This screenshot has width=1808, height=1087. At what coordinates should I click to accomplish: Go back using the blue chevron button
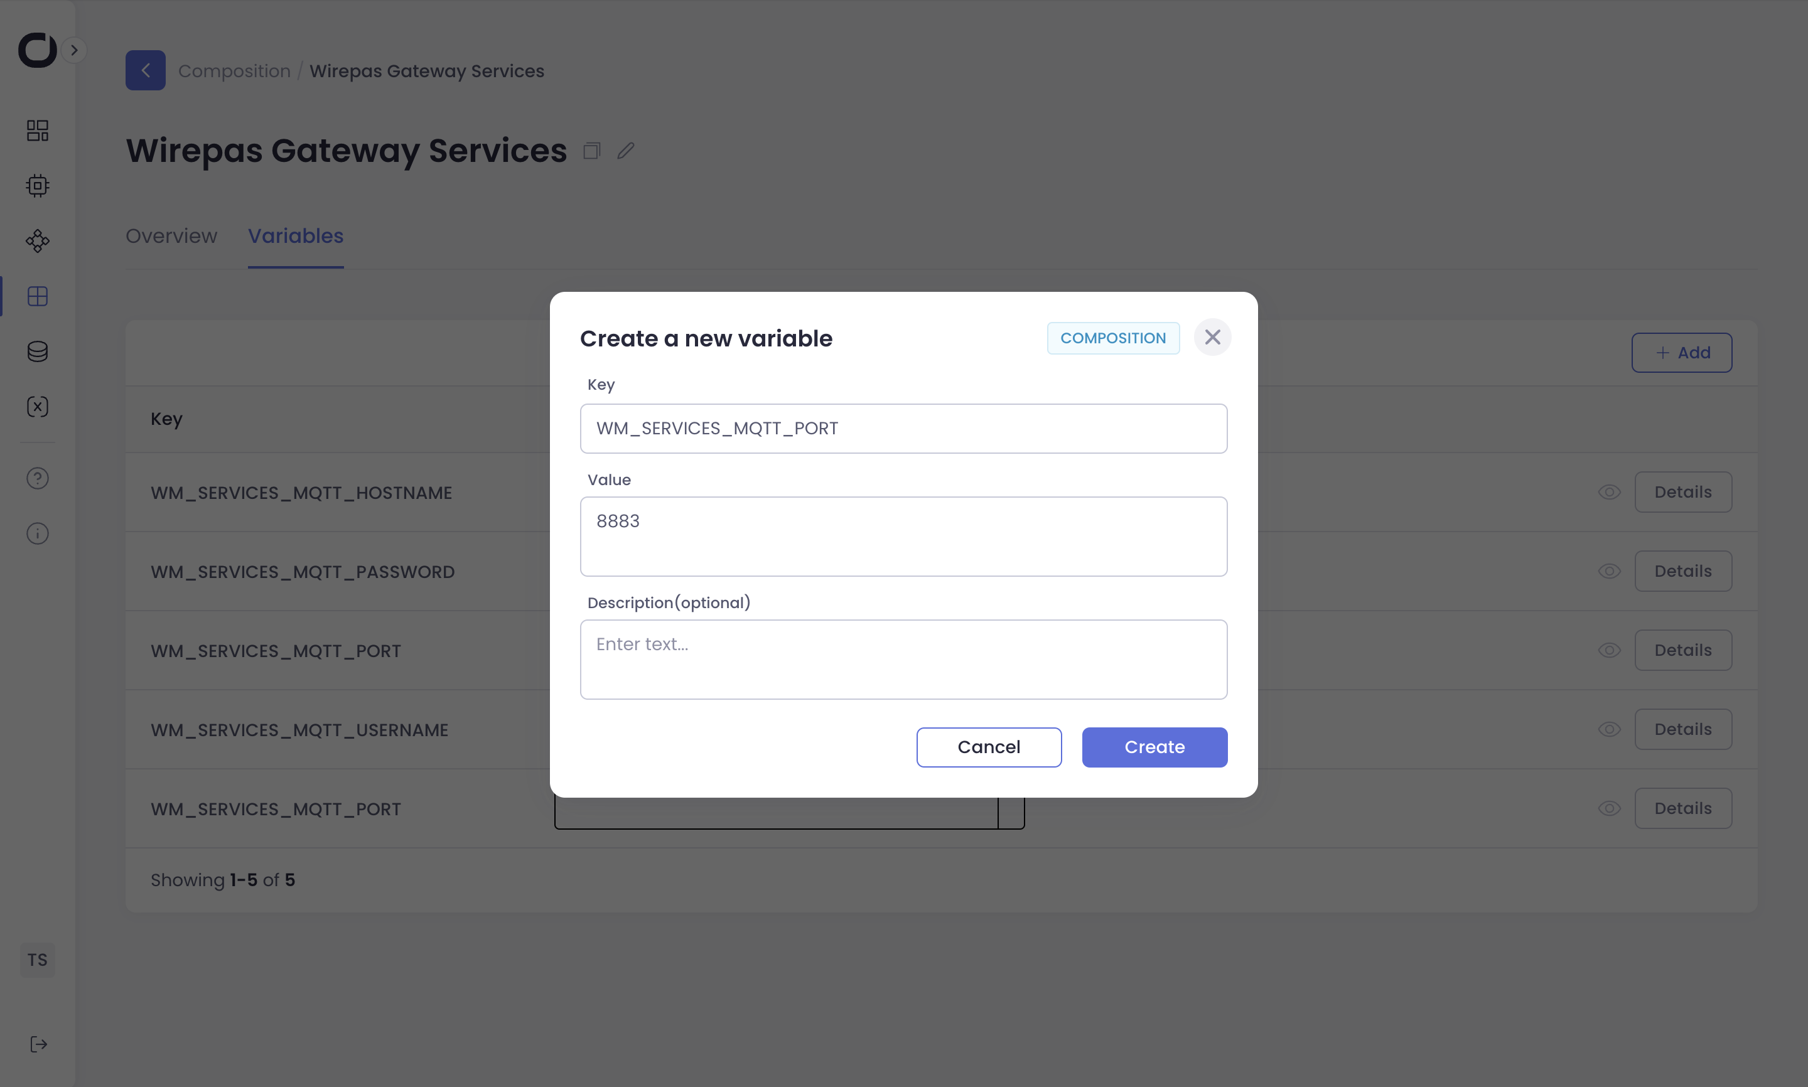pos(145,70)
